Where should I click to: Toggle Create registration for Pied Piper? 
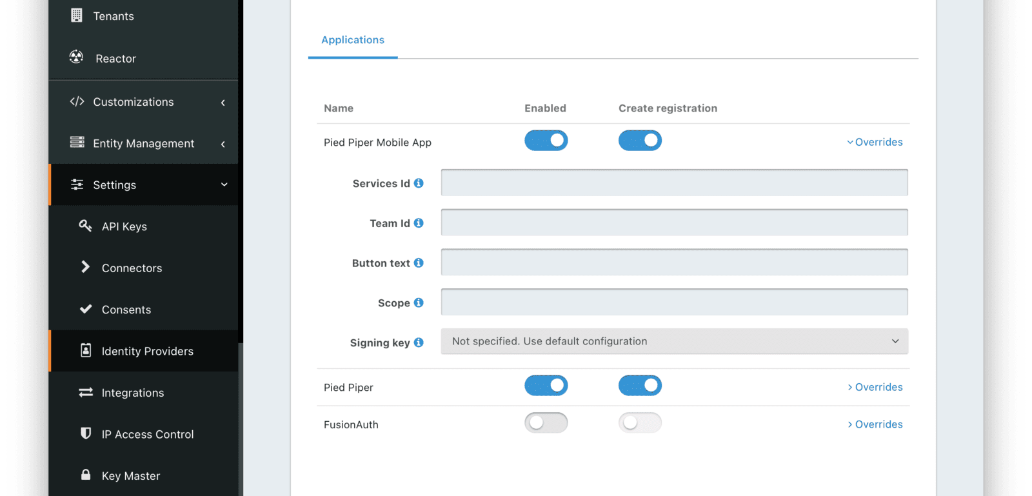640,386
